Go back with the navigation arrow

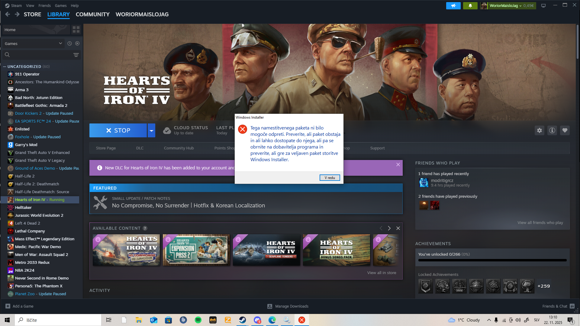[8, 14]
